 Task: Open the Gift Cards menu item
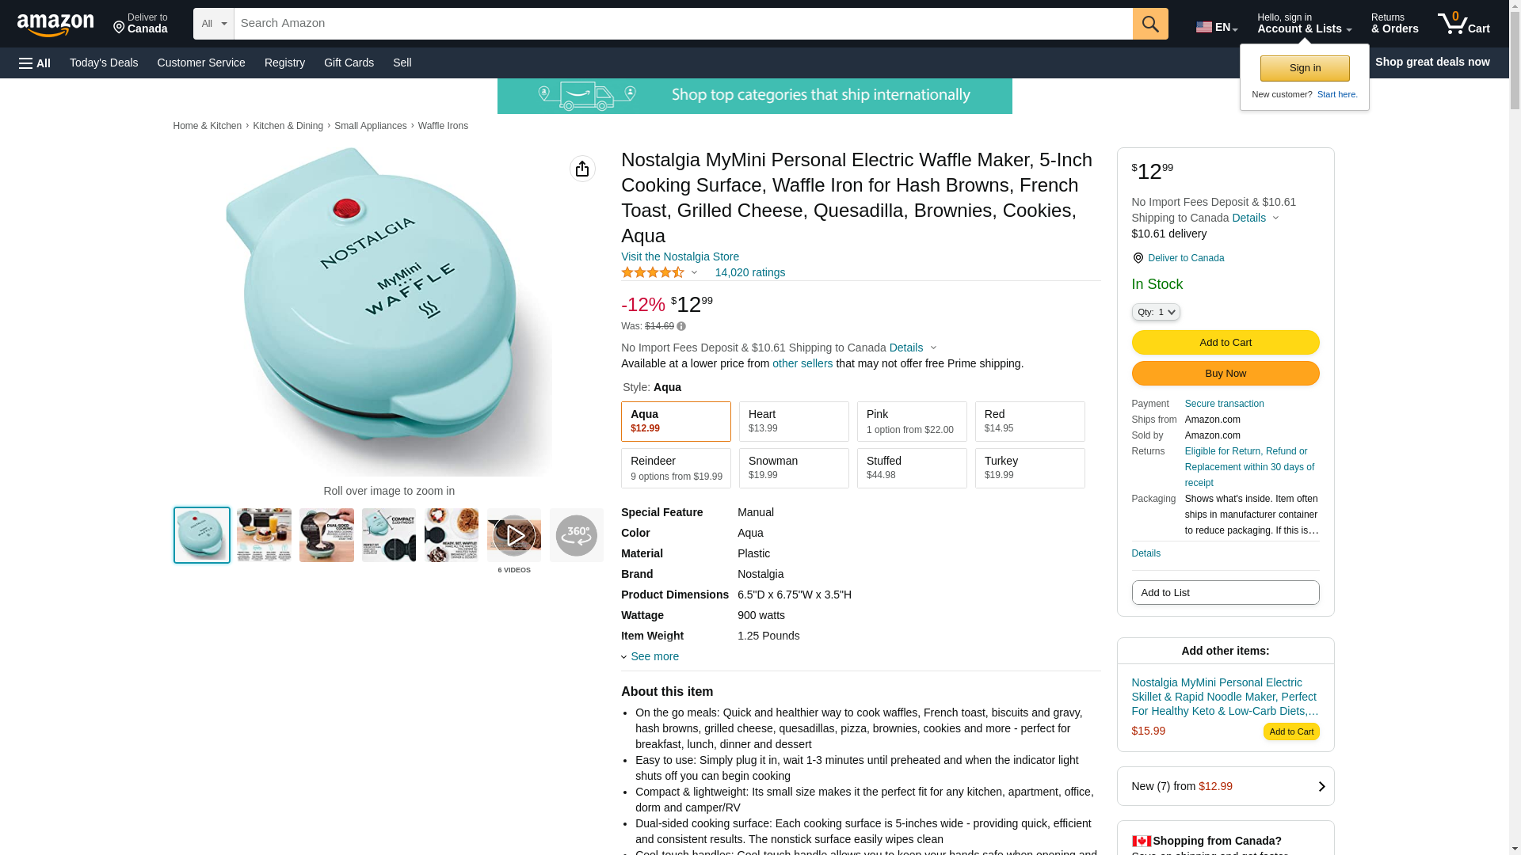pos(349,63)
